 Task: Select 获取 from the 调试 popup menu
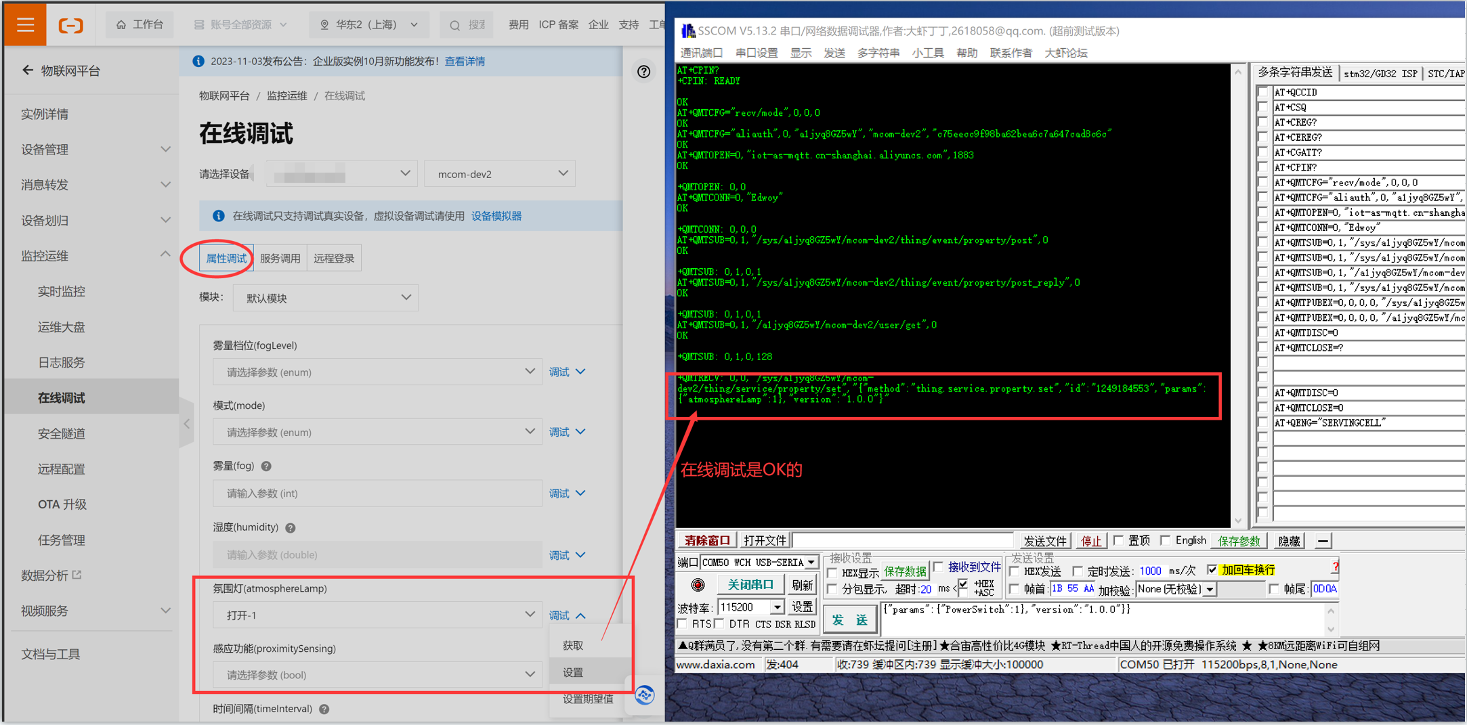573,645
